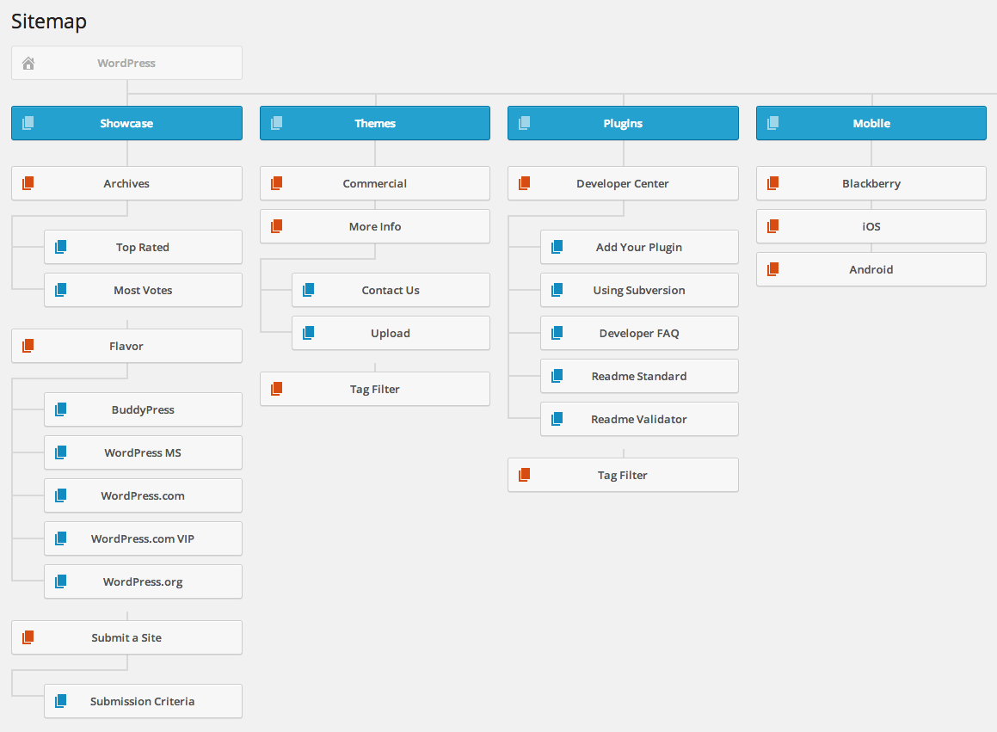Select the Themes section header

point(375,123)
